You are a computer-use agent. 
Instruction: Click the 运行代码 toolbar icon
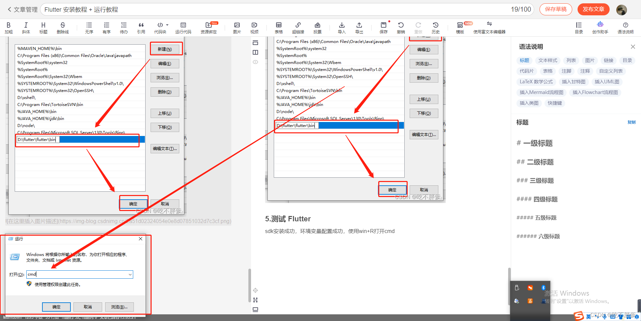pyautogui.click(x=183, y=28)
